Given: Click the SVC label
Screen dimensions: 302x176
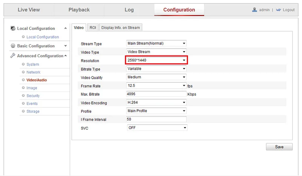Looking at the screenshot, I should click(x=85, y=128).
